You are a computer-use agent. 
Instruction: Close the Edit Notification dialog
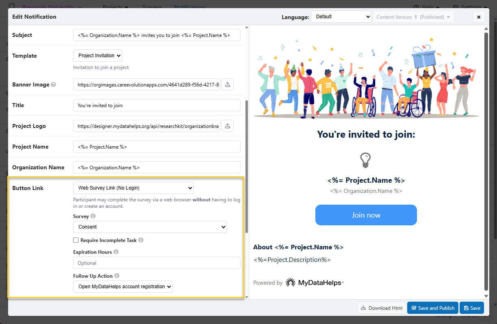click(x=478, y=17)
